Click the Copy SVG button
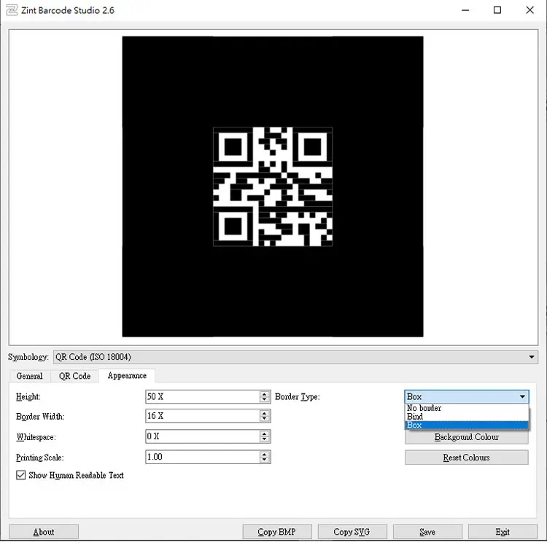Image resolution: width=547 pixels, height=542 pixels. (x=352, y=532)
